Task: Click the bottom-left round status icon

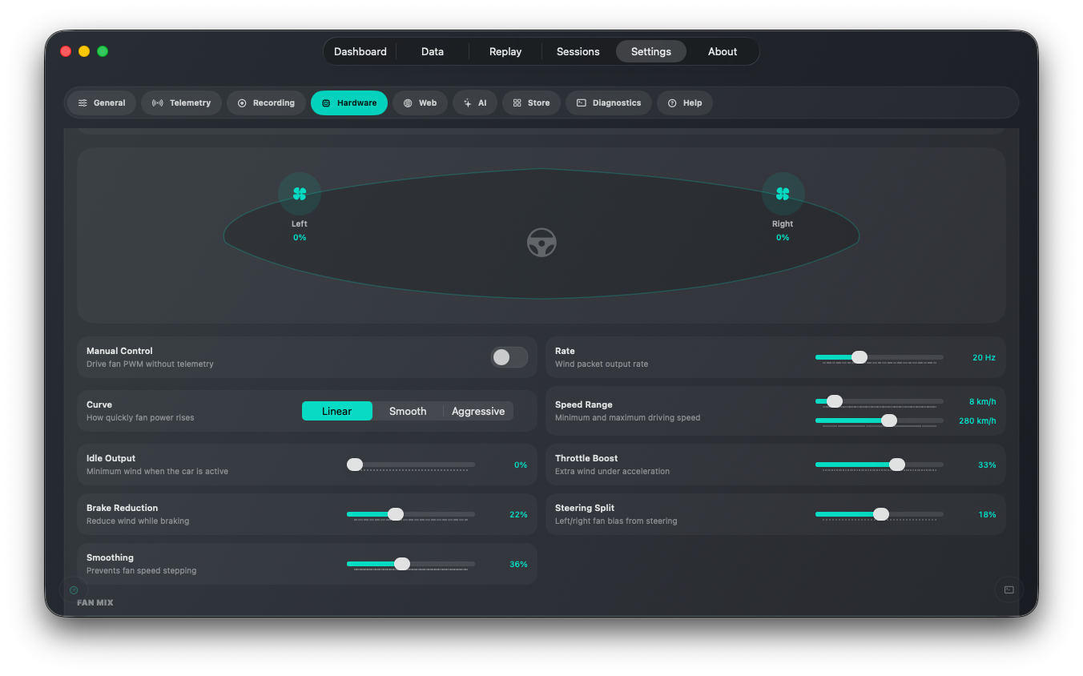Action: (x=74, y=590)
